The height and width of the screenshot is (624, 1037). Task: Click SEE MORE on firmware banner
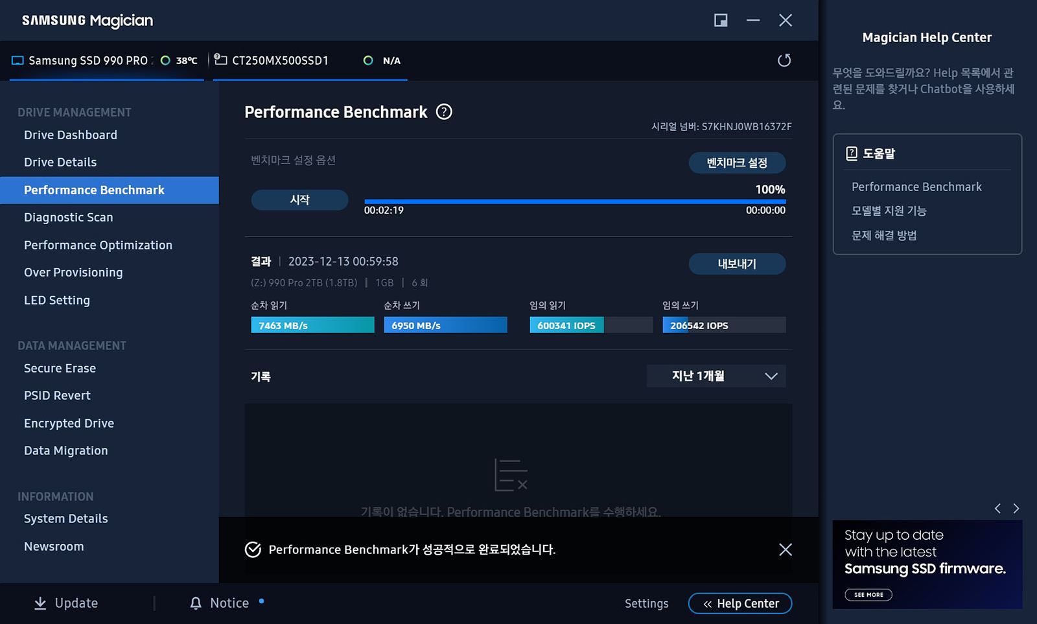868,594
